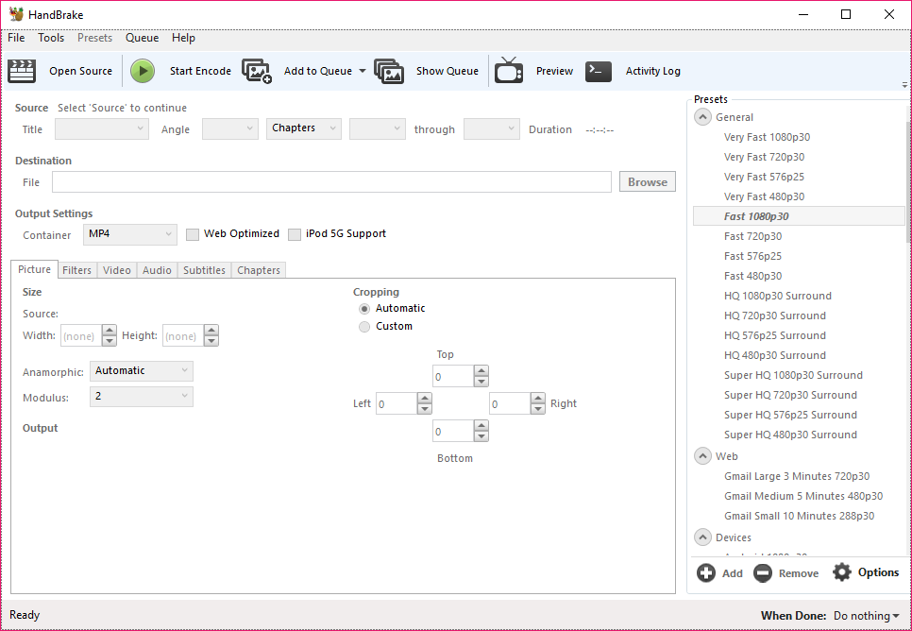Select the Very Fast 1080p30 preset
The height and width of the screenshot is (631, 912).
point(767,137)
